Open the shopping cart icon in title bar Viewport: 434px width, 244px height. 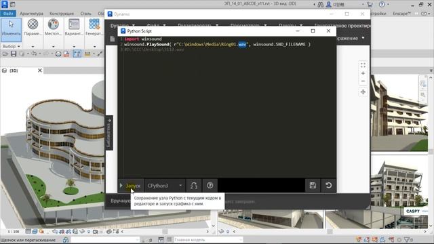[x=370, y=5]
